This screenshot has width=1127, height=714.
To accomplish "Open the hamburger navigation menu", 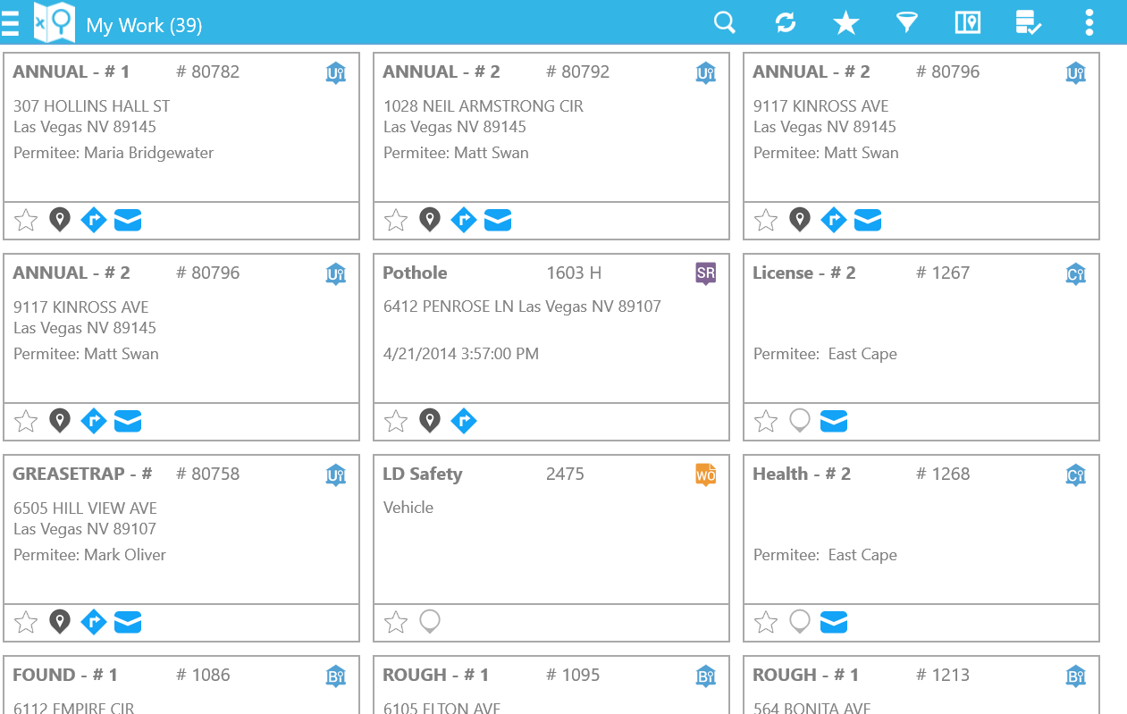I will pyautogui.click(x=10, y=23).
